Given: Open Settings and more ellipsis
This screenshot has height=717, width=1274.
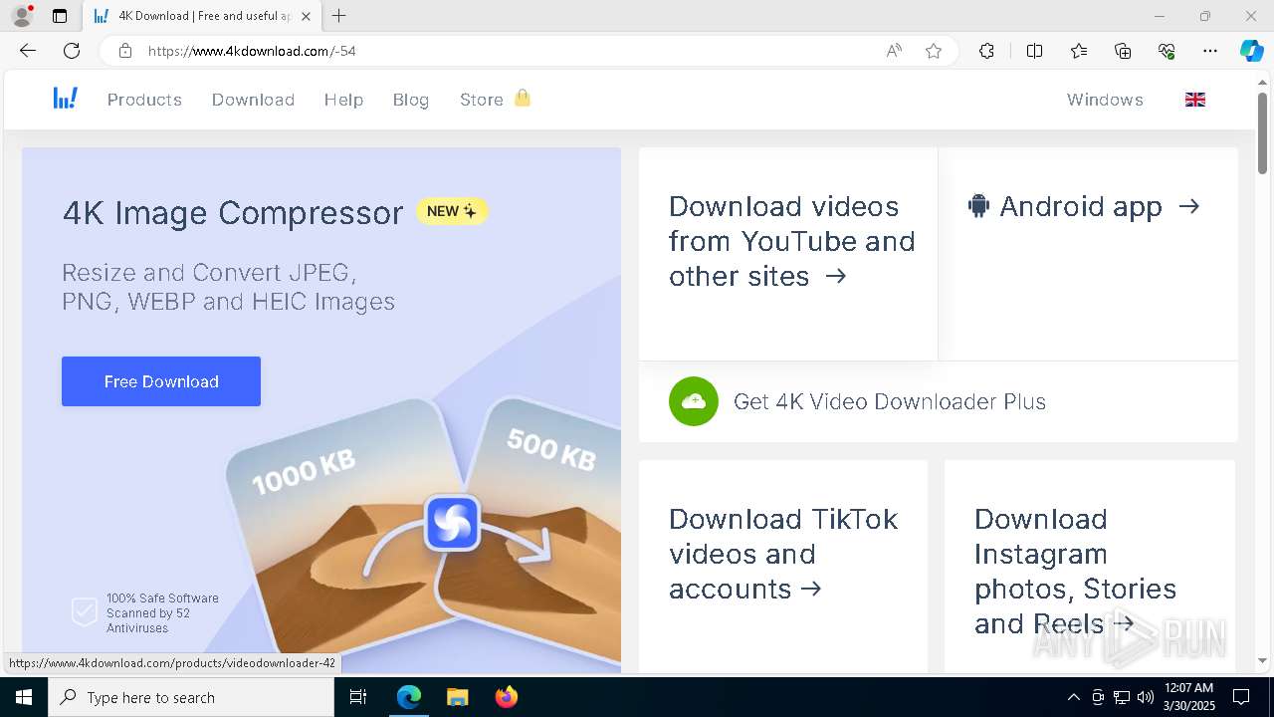Looking at the screenshot, I should coord(1210,51).
